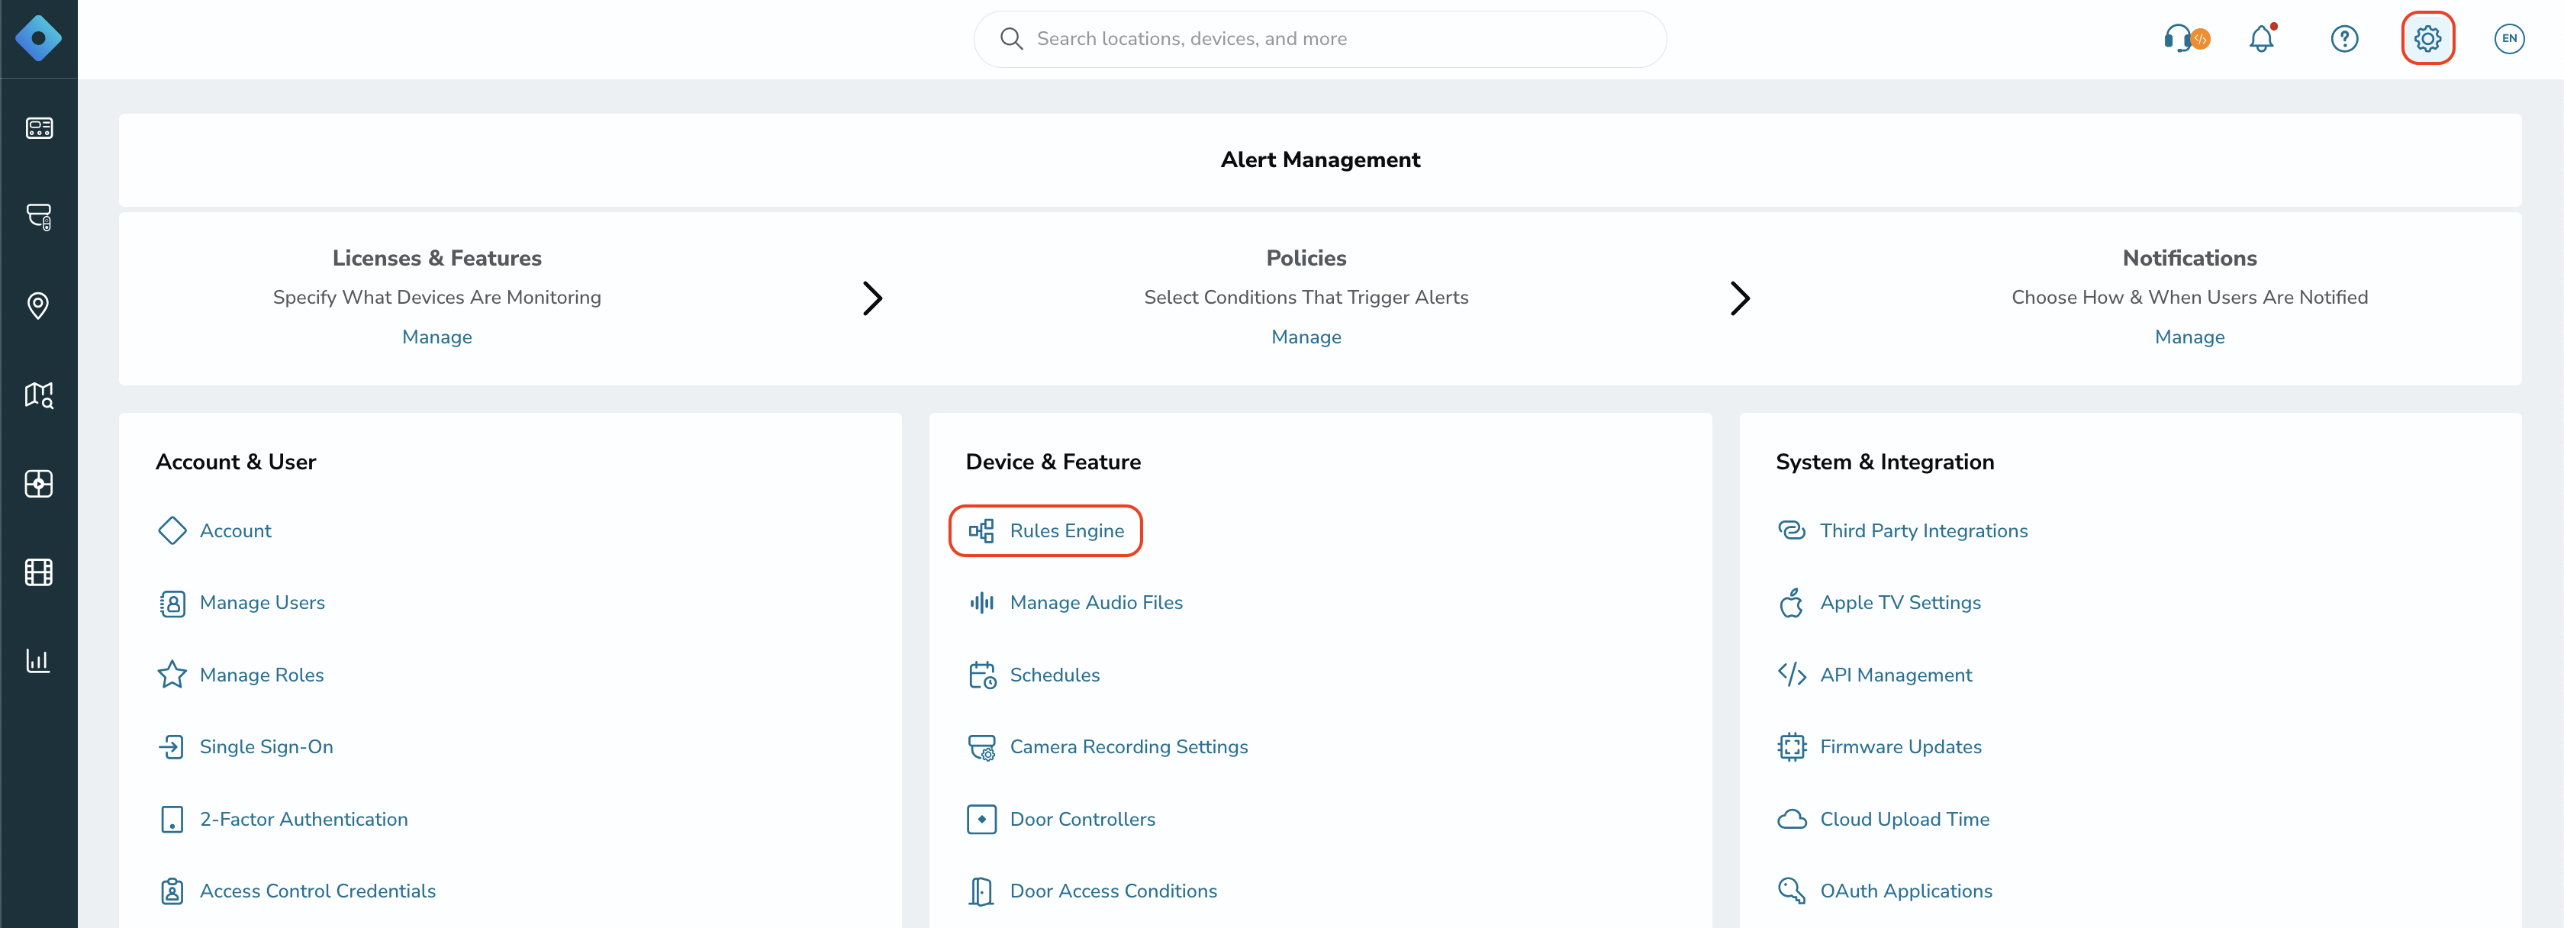
Task: Click the search locations and devices field
Action: [1319, 39]
